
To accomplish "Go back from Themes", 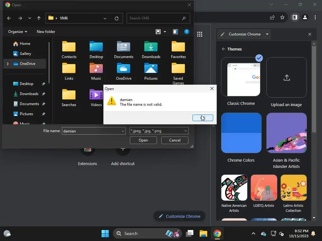I will click(x=224, y=49).
